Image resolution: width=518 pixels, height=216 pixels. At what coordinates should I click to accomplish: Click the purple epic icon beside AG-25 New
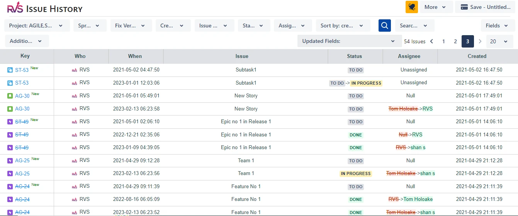pyautogui.click(x=10, y=161)
